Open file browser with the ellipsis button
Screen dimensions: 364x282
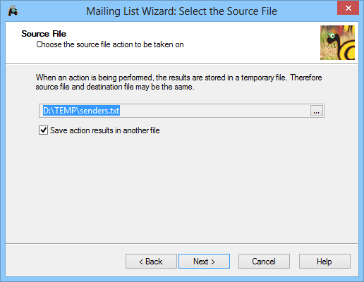pos(317,111)
